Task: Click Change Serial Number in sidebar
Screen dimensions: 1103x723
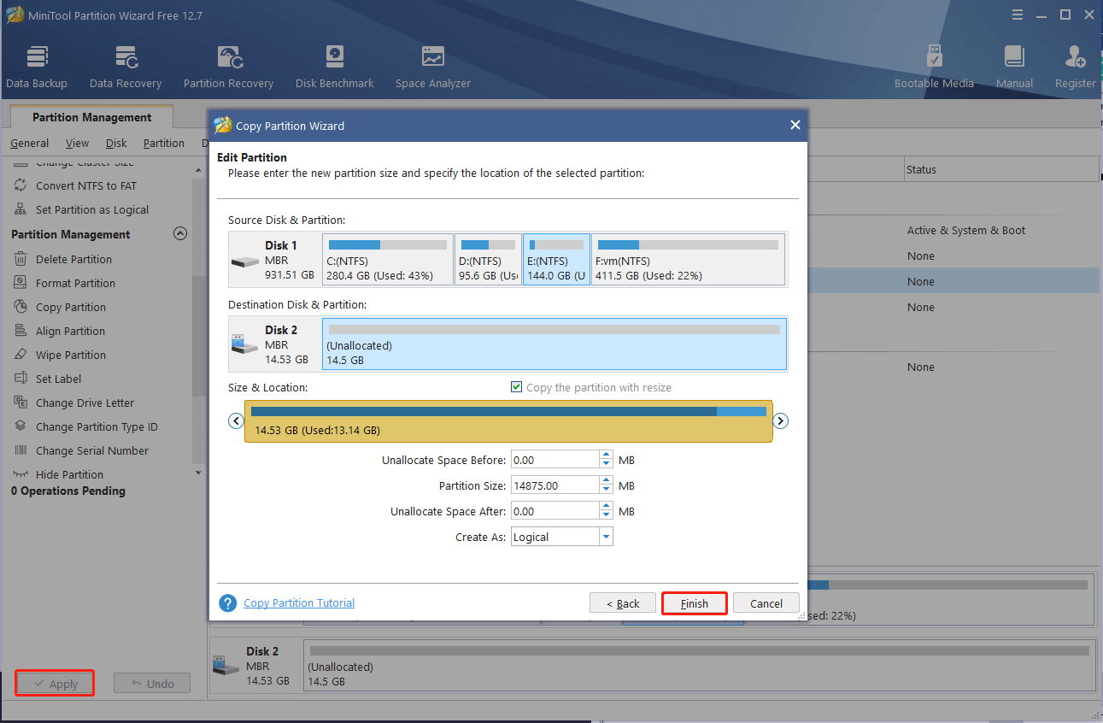Action: click(x=92, y=450)
